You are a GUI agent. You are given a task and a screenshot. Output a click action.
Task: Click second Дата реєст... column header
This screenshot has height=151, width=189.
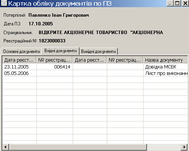(89, 60)
